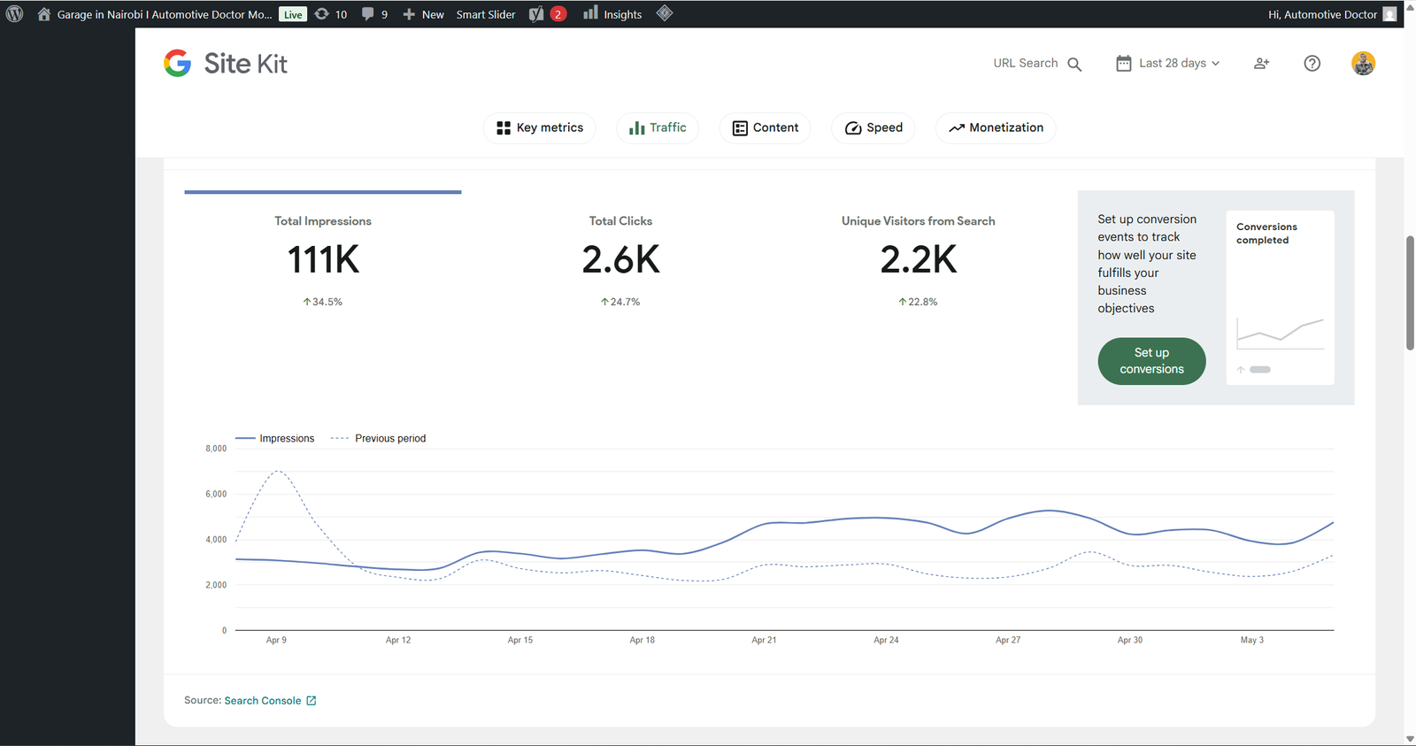
Task: Click the Monetization trend arrow icon
Action: coord(957,127)
